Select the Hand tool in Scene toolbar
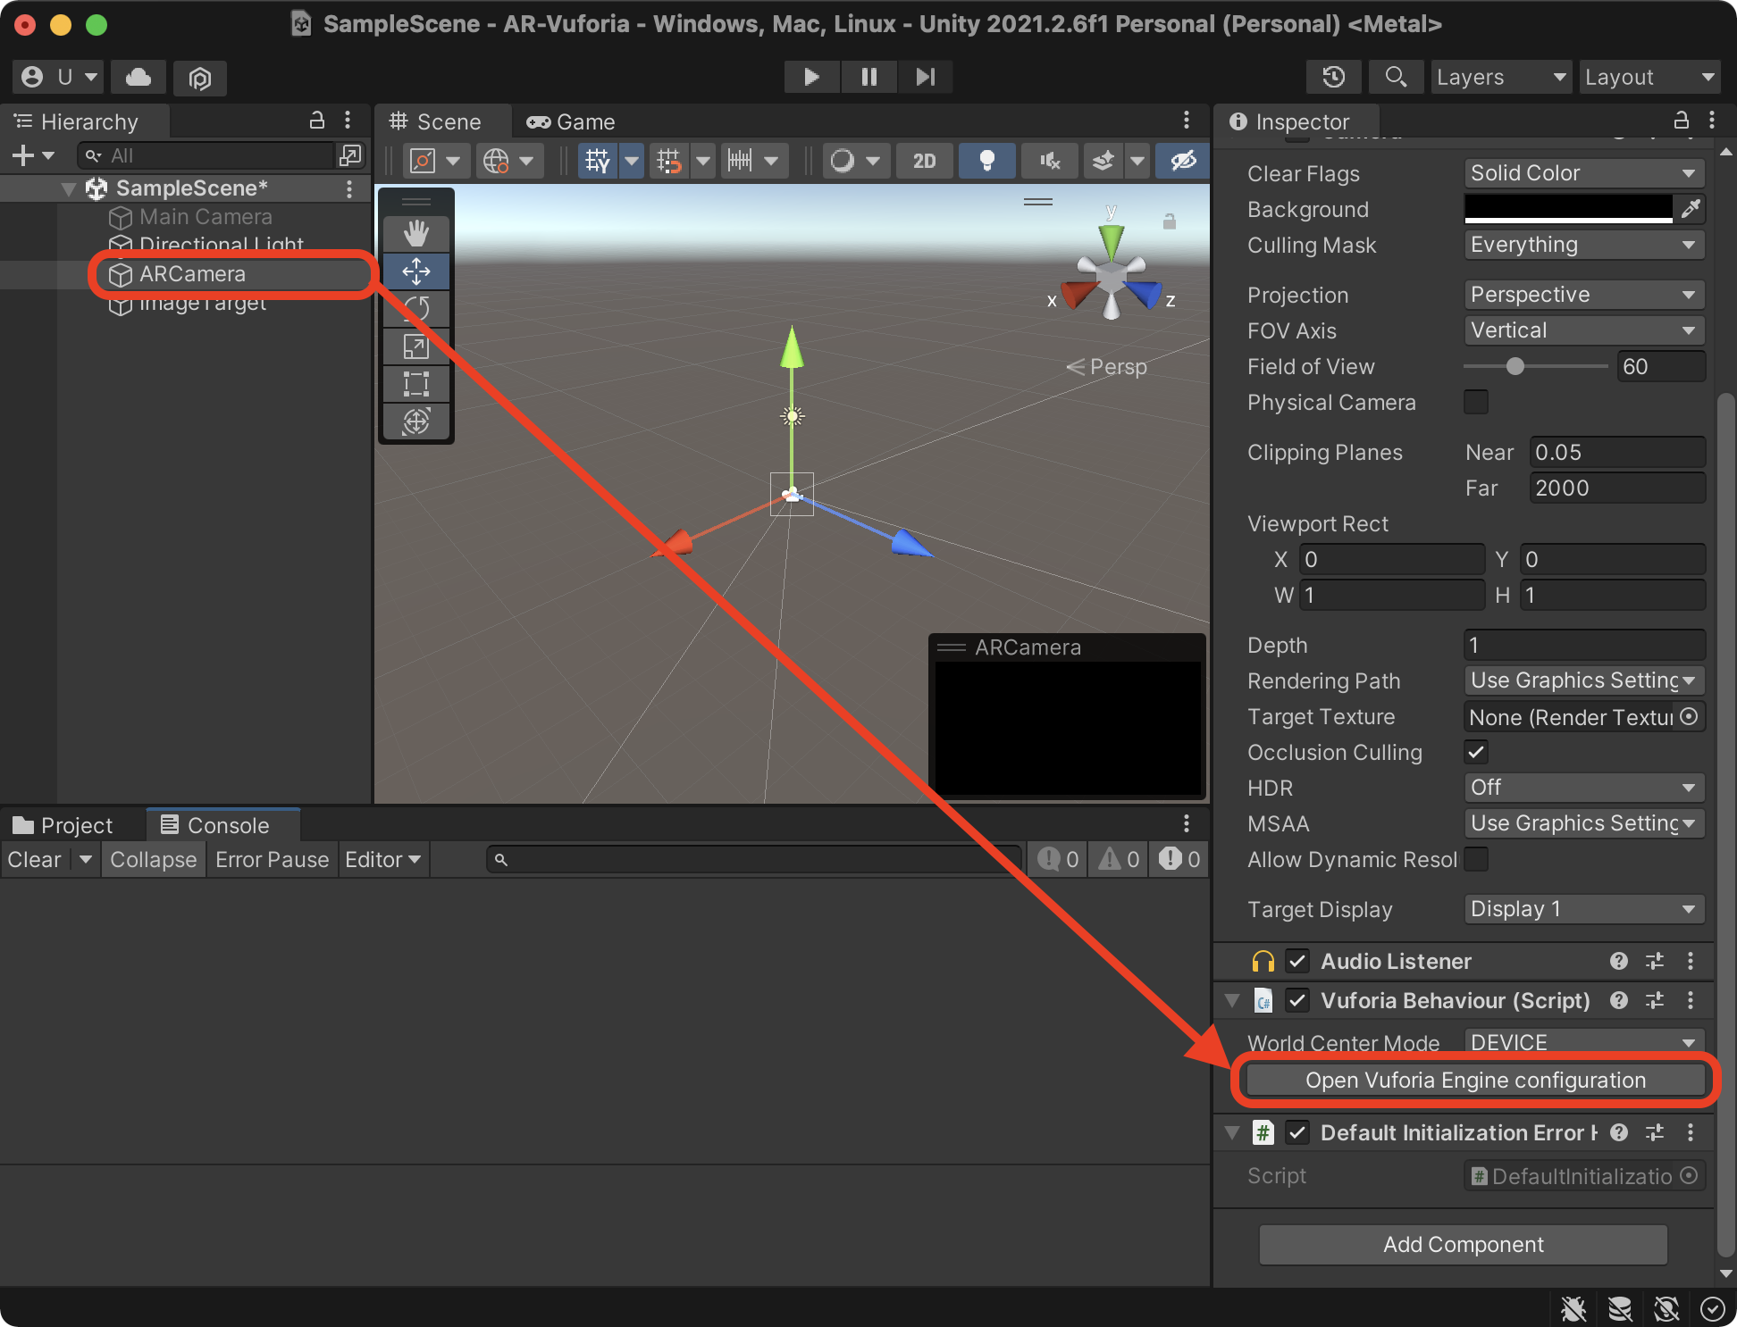This screenshot has height=1327, width=1737. pos(416,234)
